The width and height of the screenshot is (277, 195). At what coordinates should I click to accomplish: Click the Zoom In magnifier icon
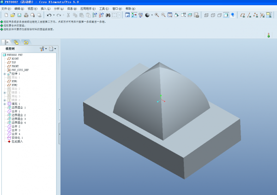157,15
